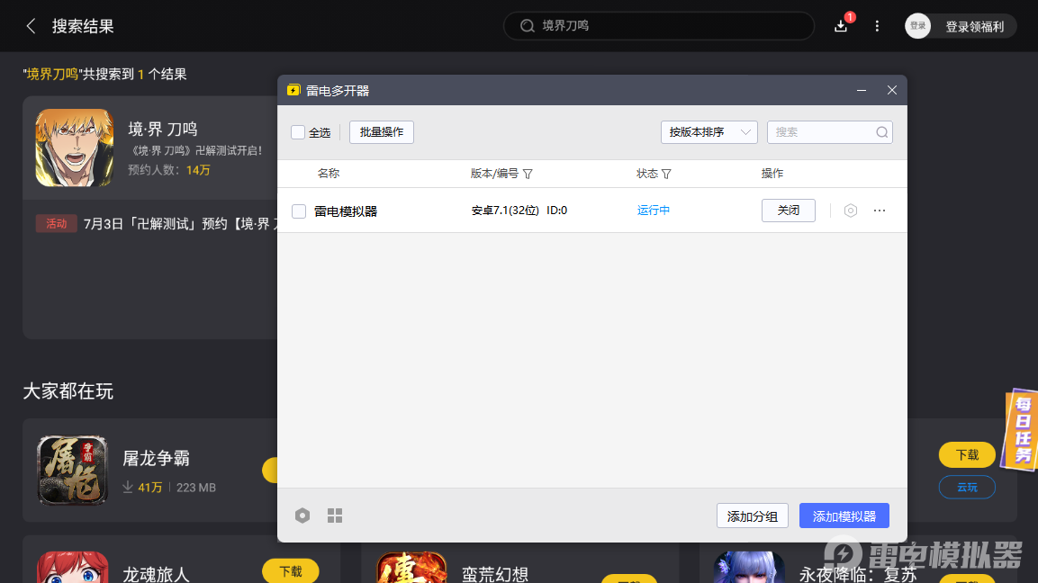Open the three-dot menu in the top bar
1038x583 pixels.
pos(877,26)
